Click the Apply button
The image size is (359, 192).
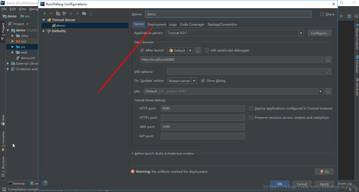coord(324,184)
